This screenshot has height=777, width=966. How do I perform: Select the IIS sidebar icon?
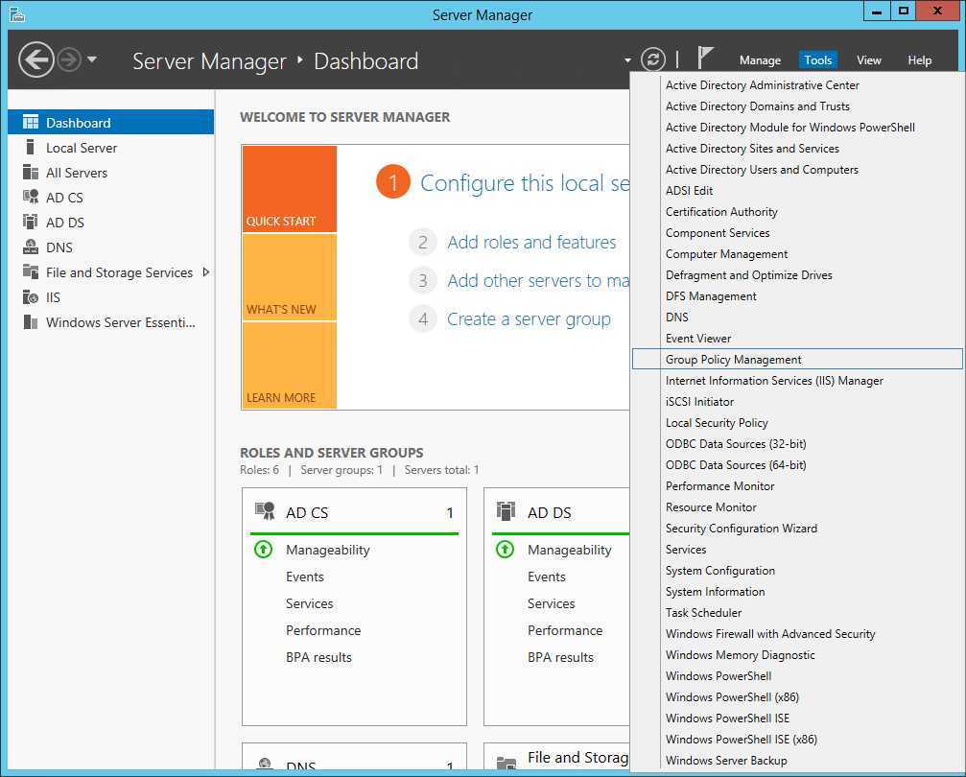point(30,297)
